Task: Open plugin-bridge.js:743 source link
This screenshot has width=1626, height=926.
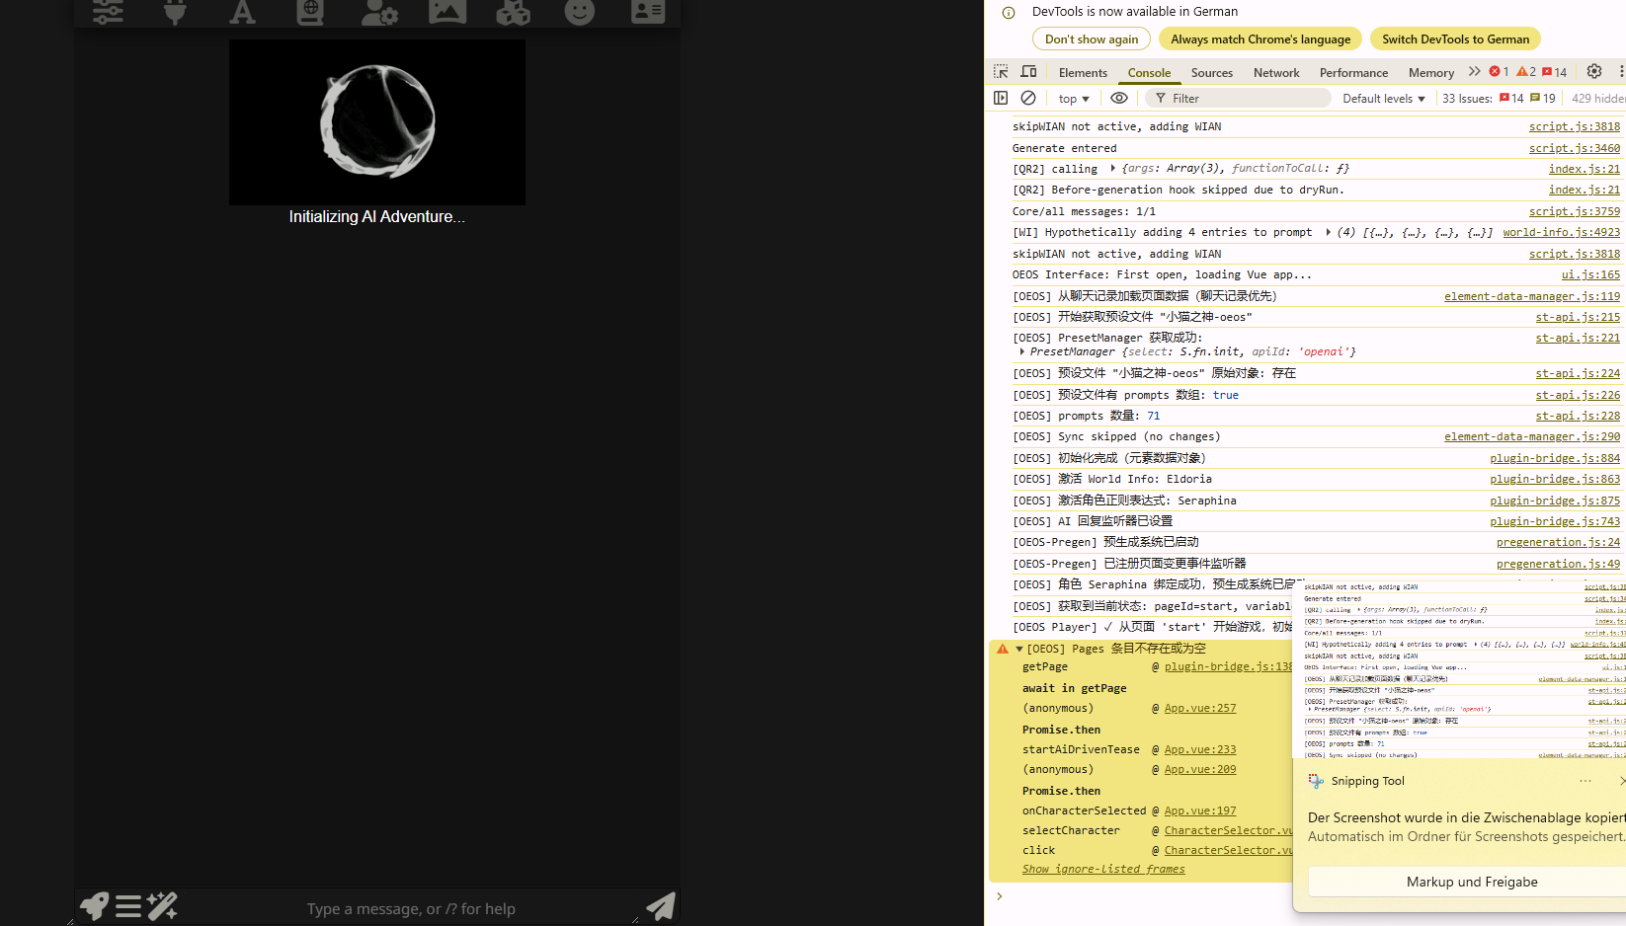Action: point(1555,521)
